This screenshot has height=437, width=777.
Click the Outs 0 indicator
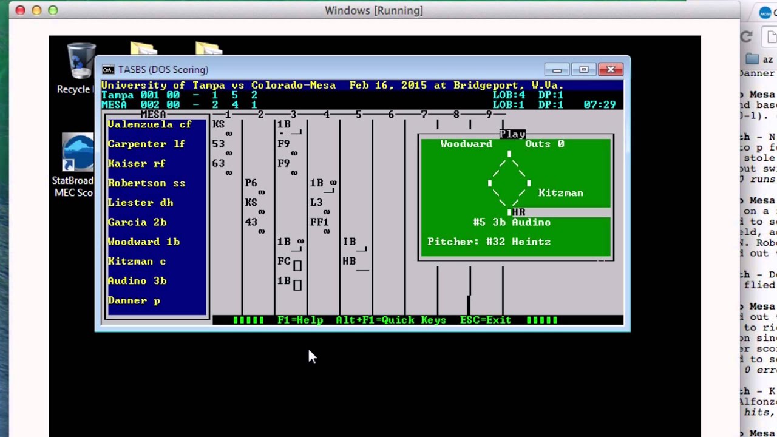click(545, 144)
